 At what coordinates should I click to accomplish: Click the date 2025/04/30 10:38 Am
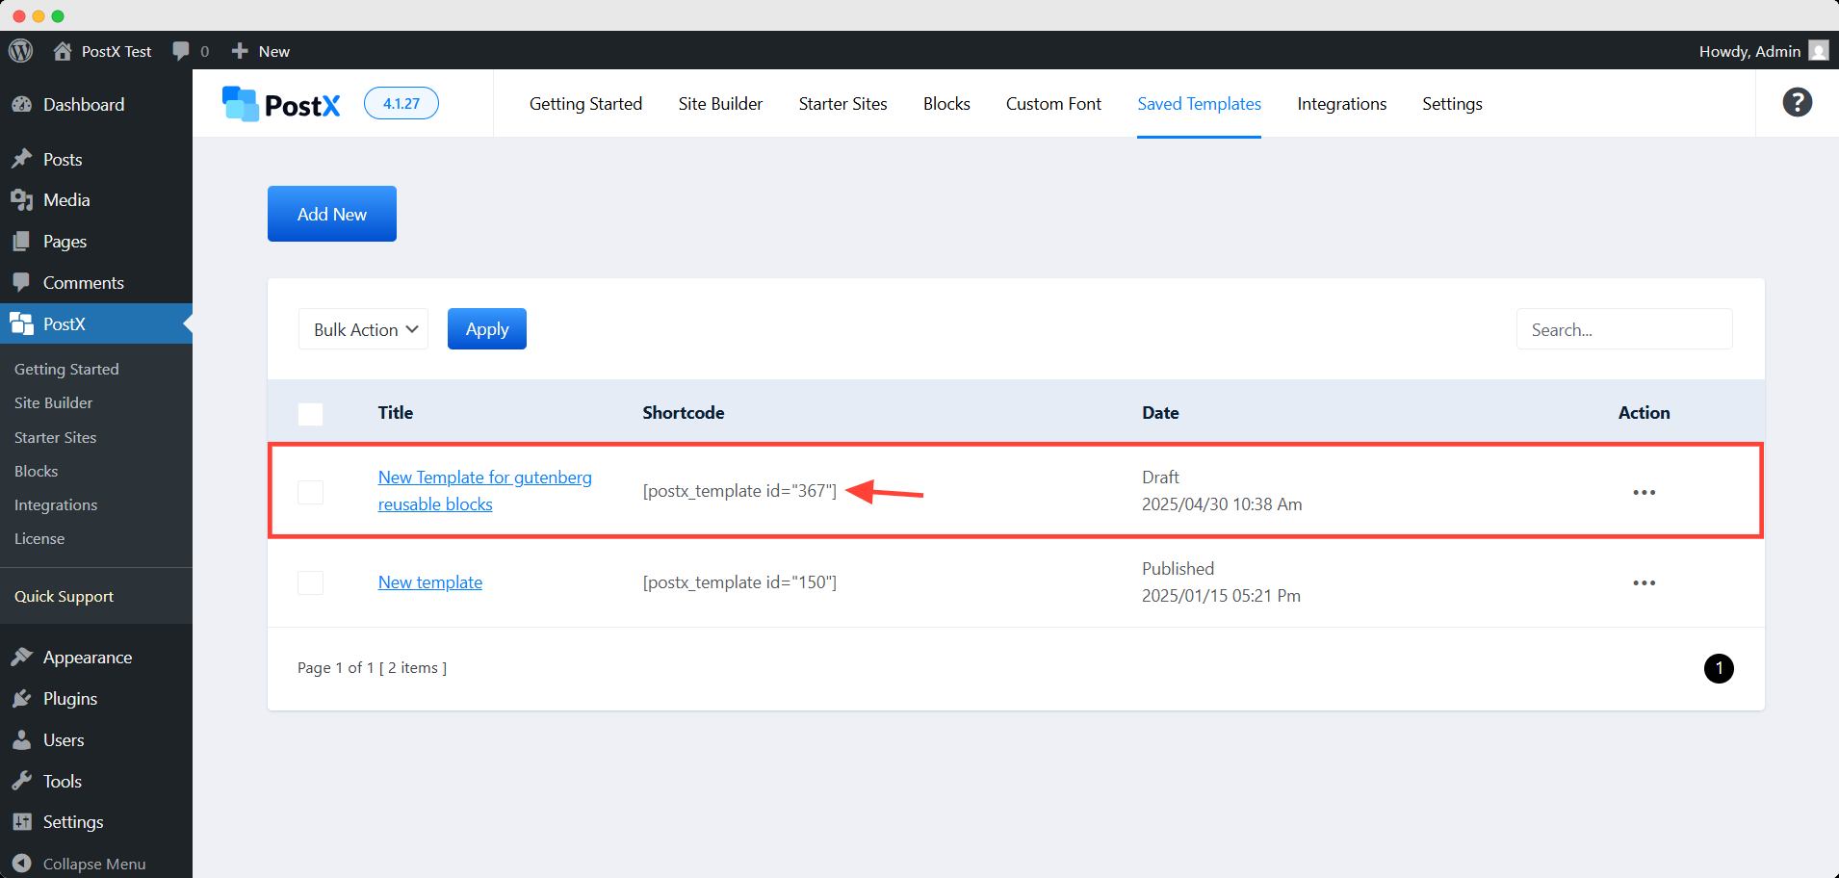point(1222,504)
